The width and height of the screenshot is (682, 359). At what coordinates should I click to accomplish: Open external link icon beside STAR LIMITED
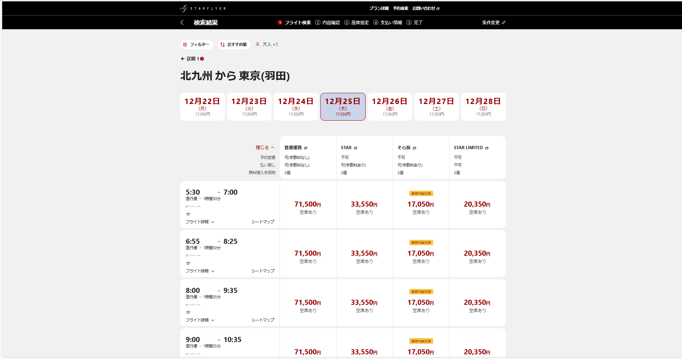coord(487,148)
